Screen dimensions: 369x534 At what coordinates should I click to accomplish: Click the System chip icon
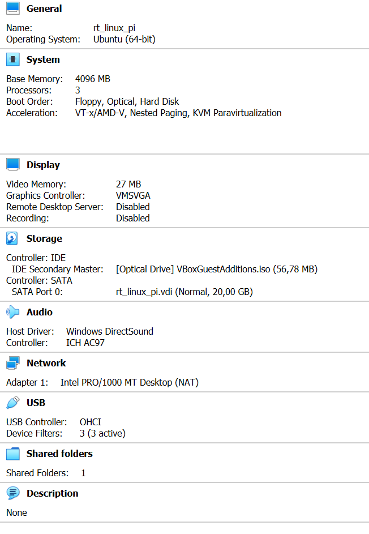tap(13, 59)
